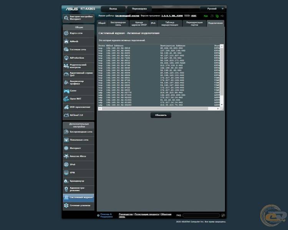Select the Подключения tab
The width and height of the screenshot is (288, 230).
click(x=215, y=23)
